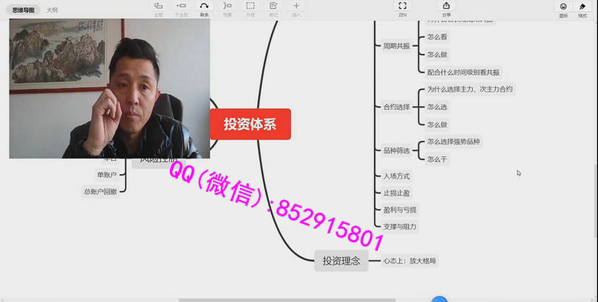Click the vertical scrollbar on the right edge
Screen dimensions: 598x302
[596, 200]
